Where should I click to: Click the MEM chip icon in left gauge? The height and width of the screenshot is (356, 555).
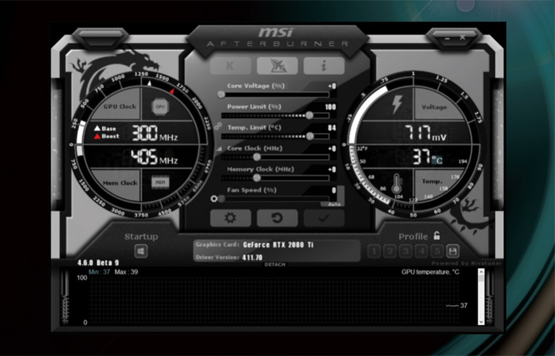point(160,182)
